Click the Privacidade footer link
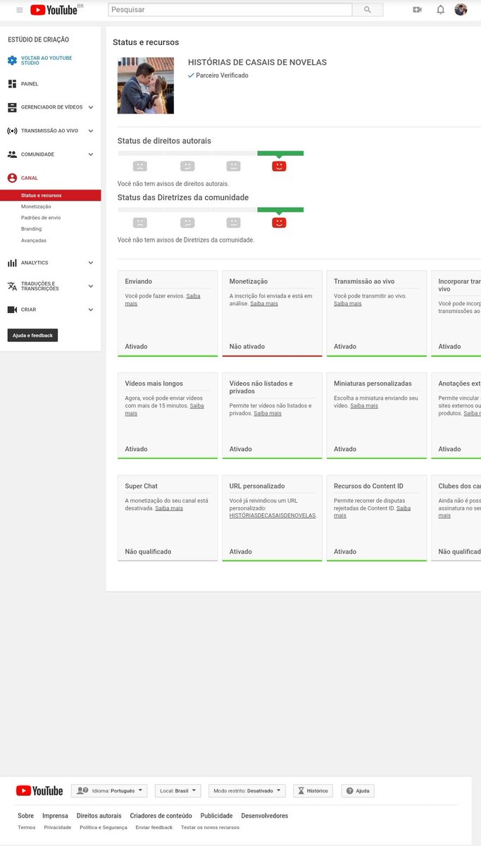 coord(58,828)
